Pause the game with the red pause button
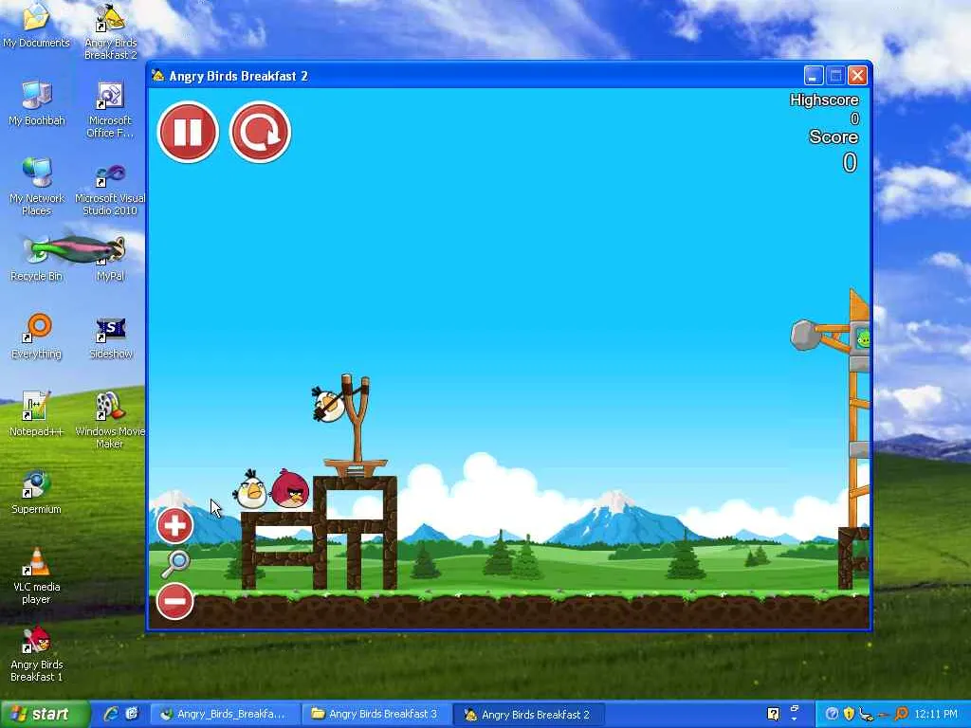The width and height of the screenshot is (971, 728). tap(188, 132)
